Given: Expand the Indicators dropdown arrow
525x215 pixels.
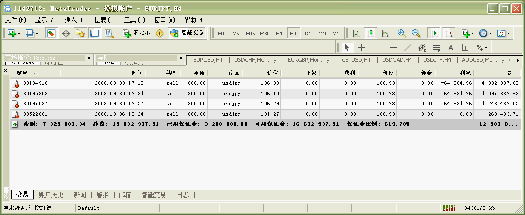Looking at the screenshot, I should pos(473,34).
